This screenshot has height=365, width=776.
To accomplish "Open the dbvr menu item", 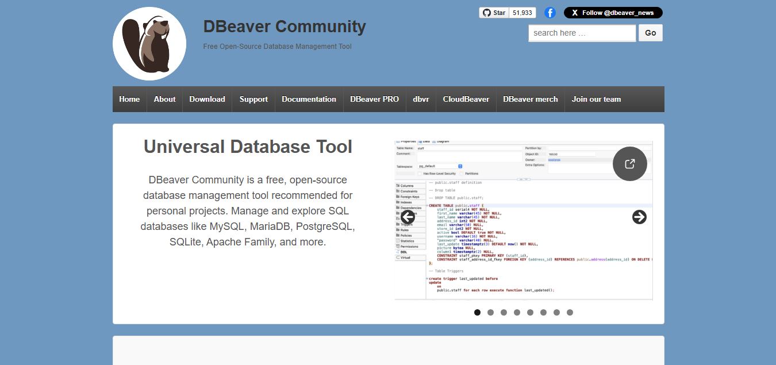I will tap(421, 99).
